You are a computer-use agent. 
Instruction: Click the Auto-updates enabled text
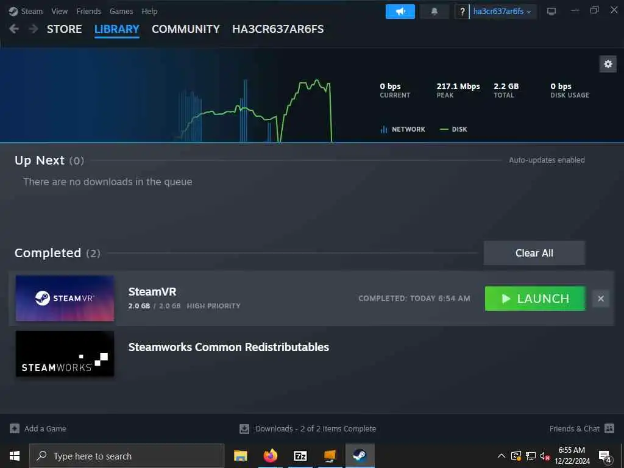point(547,160)
